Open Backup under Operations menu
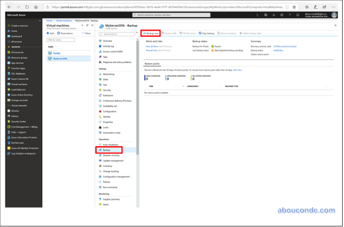 point(106,150)
